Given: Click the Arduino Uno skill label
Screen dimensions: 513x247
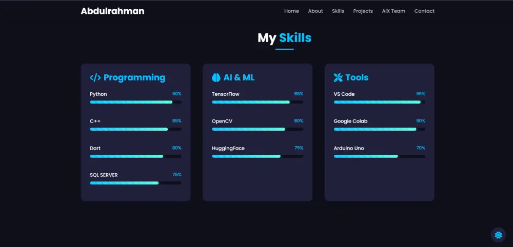Looking at the screenshot, I should coord(349,148).
